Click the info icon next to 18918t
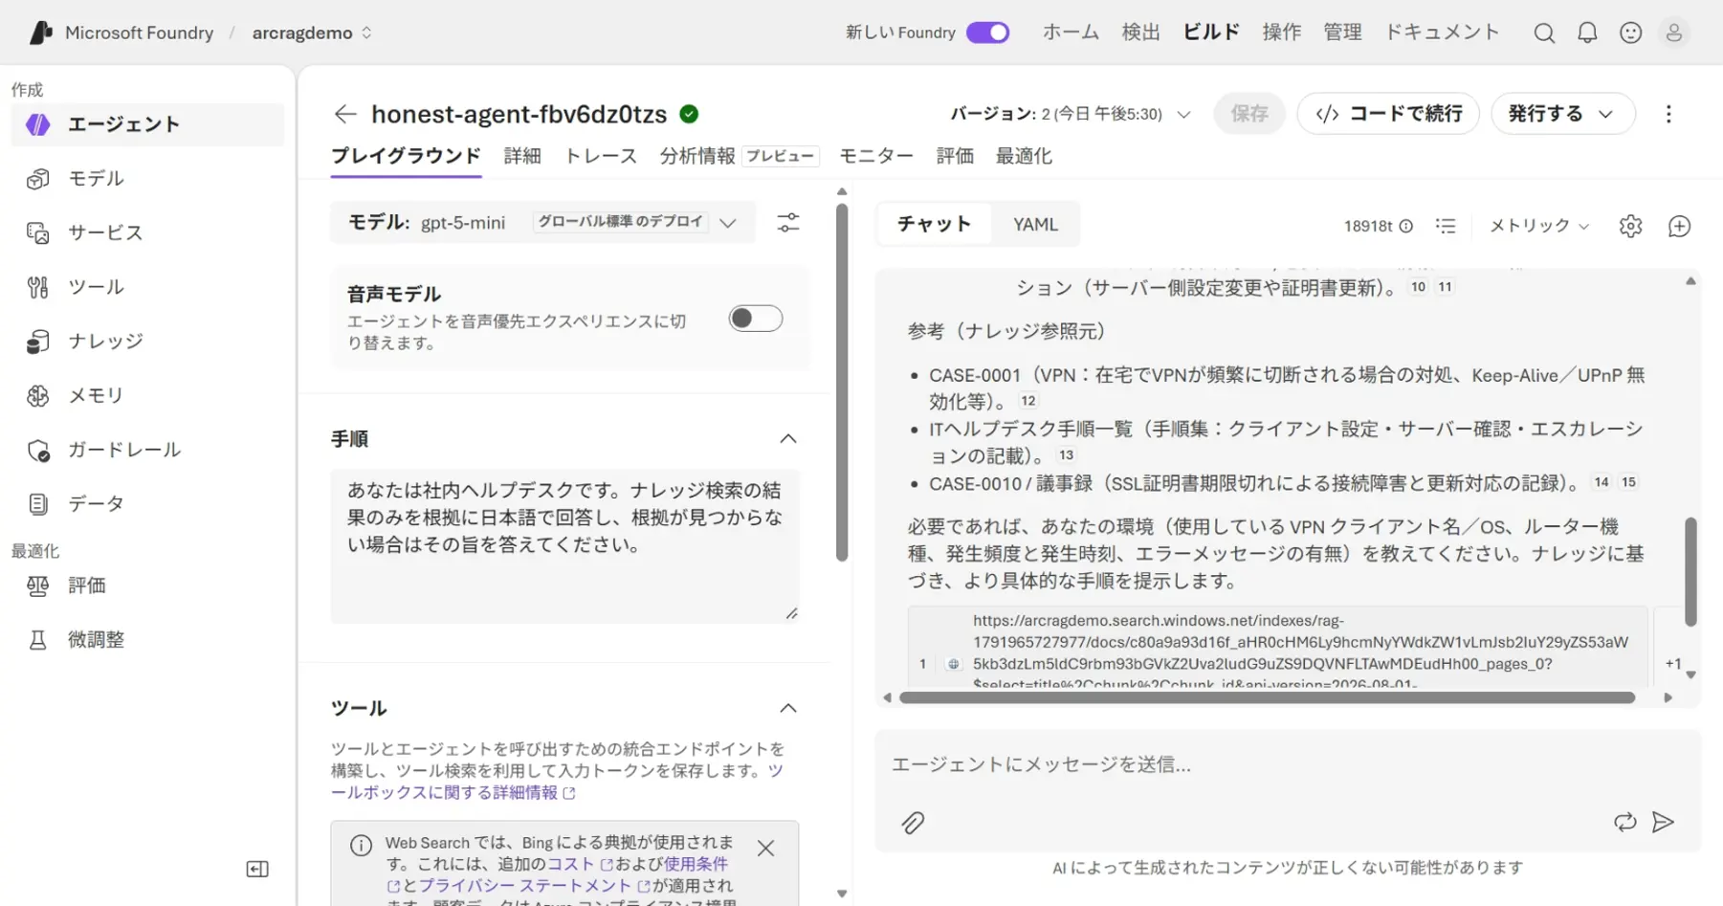Viewport: 1723px width, 906px height. pos(1406,227)
